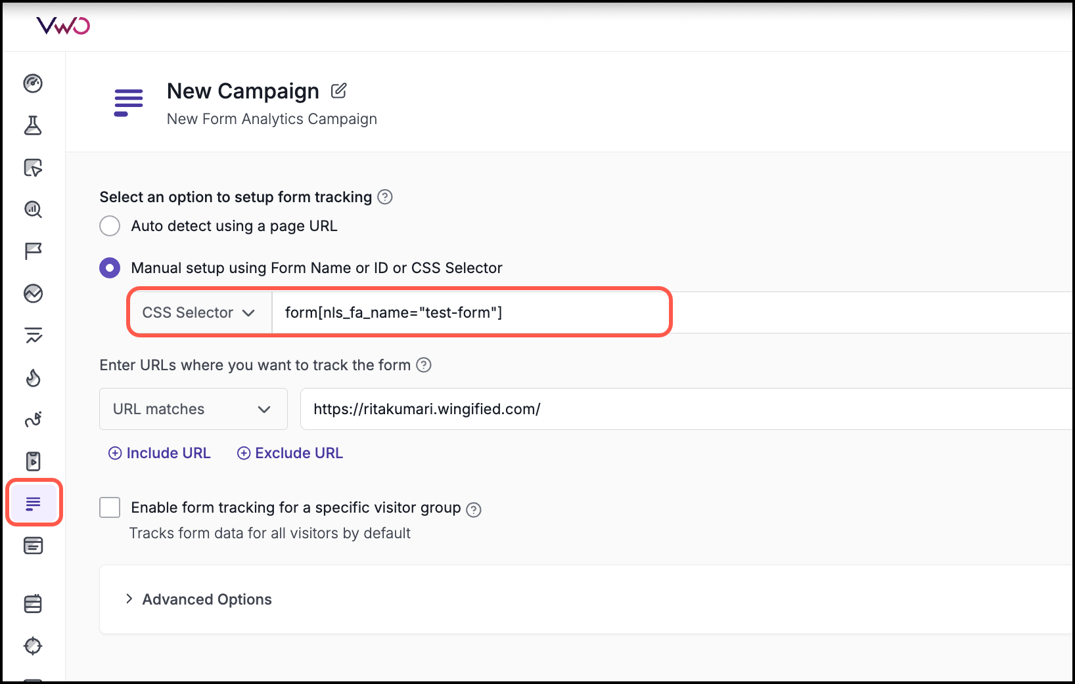Click the CSS selector value text field
The image size is (1075, 684).
point(470,312)
